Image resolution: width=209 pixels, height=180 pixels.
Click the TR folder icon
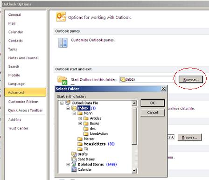80,149
